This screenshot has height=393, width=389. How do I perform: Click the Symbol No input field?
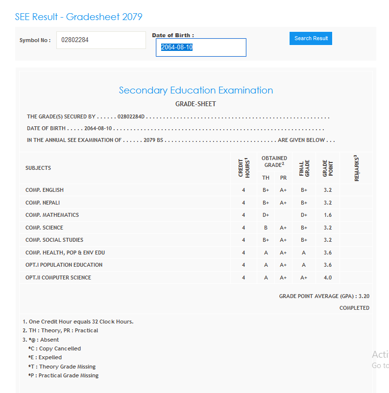pos(101,40)
